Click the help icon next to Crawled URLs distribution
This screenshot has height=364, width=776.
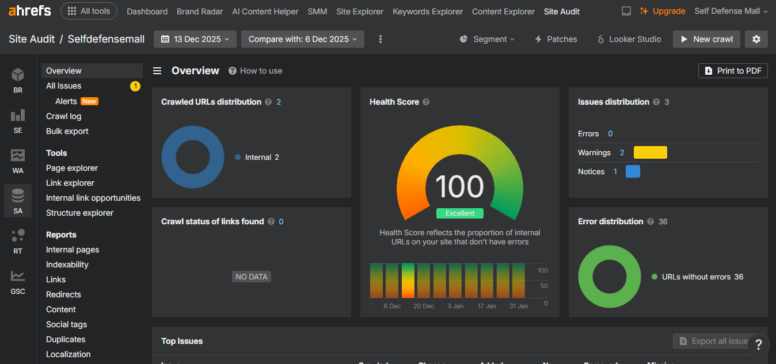coord(268,102)
